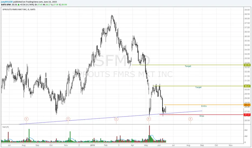The width and height of the screenshot is (252, 148).
Task: Click the +0.54 (+1.94%) change value
Action: point(27,5)
